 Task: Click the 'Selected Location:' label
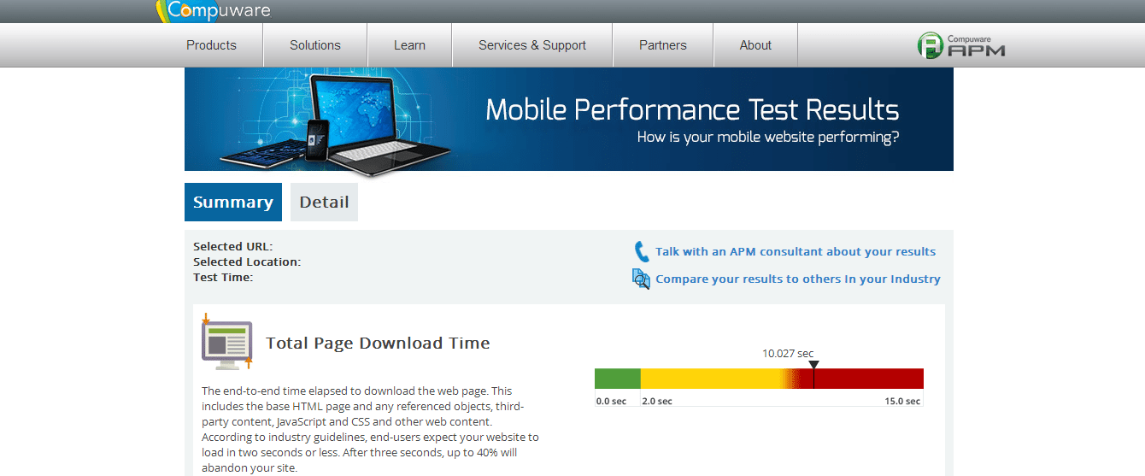[247, 262]
